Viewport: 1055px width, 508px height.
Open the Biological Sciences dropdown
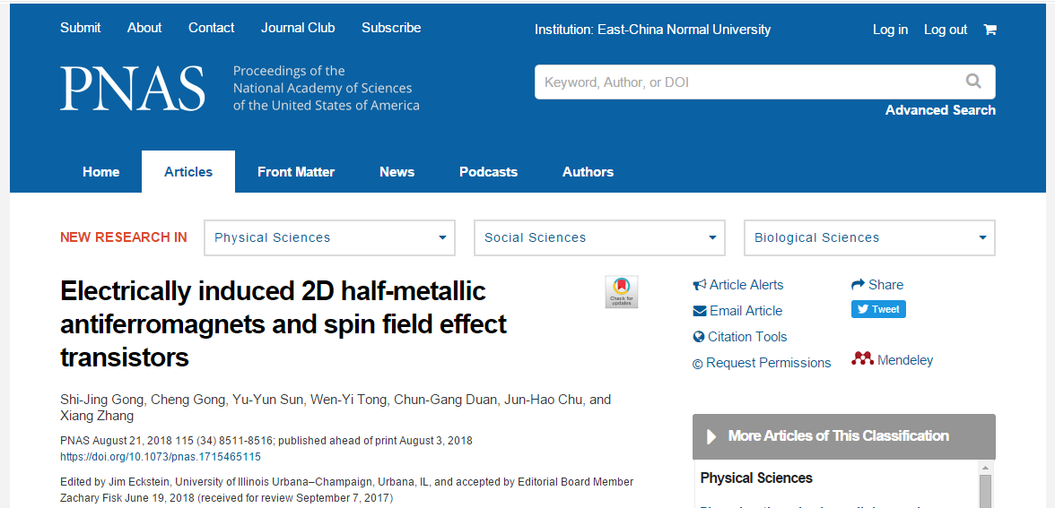coord(869,238)
